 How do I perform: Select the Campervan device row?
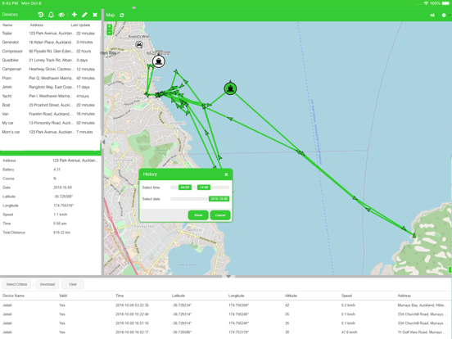point(50,69)
